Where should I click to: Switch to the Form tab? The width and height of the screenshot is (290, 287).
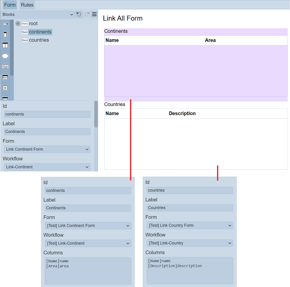pos(10,5)
